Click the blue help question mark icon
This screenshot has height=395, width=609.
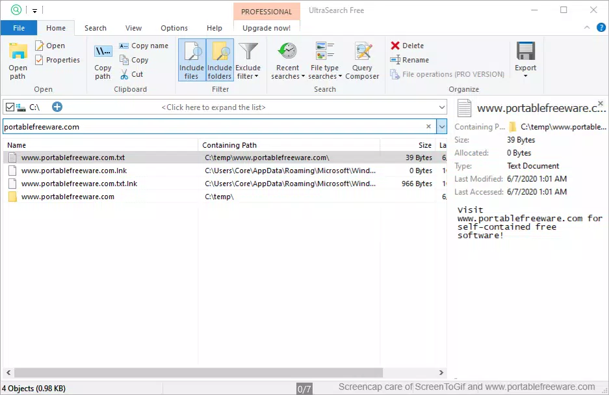tap(601, 27)
